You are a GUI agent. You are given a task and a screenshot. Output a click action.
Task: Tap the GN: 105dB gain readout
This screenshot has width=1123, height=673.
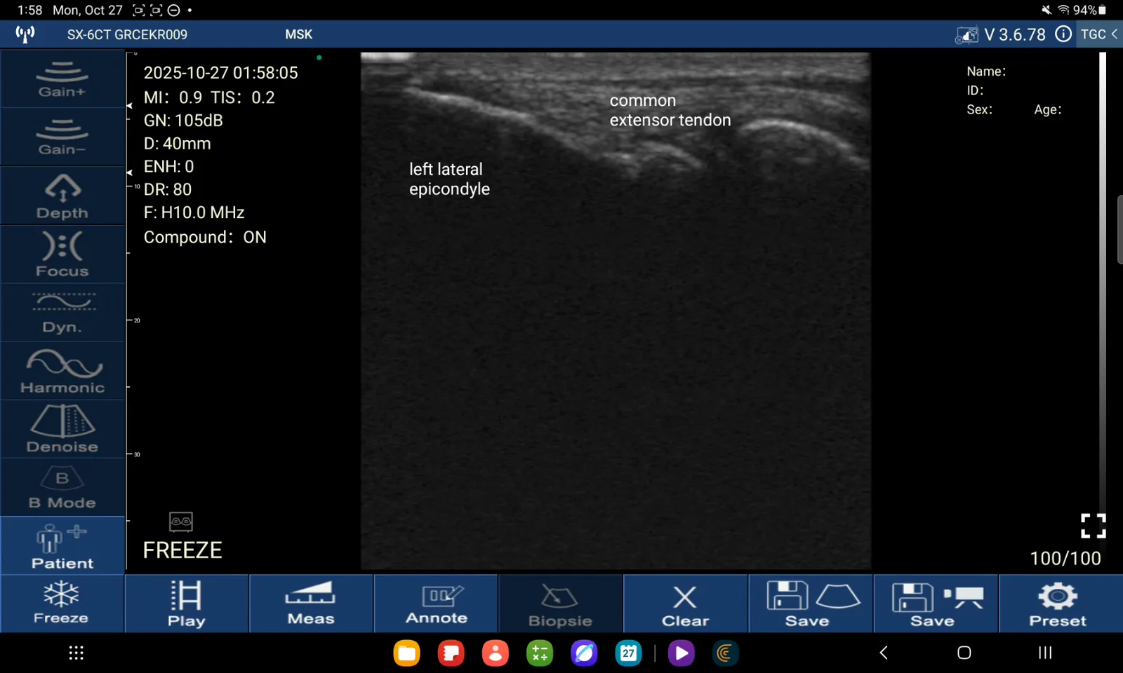pos(183,121)
